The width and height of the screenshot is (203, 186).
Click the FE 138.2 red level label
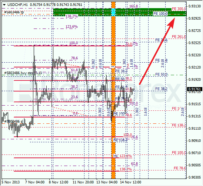point(179,125)
